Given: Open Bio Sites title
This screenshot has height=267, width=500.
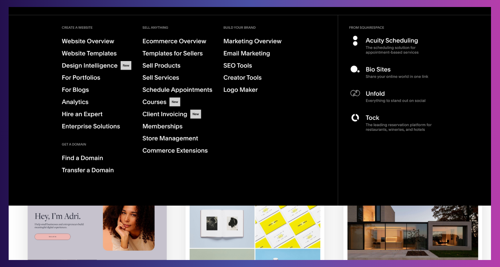Looking at the screenshot, I should point(378,69).
